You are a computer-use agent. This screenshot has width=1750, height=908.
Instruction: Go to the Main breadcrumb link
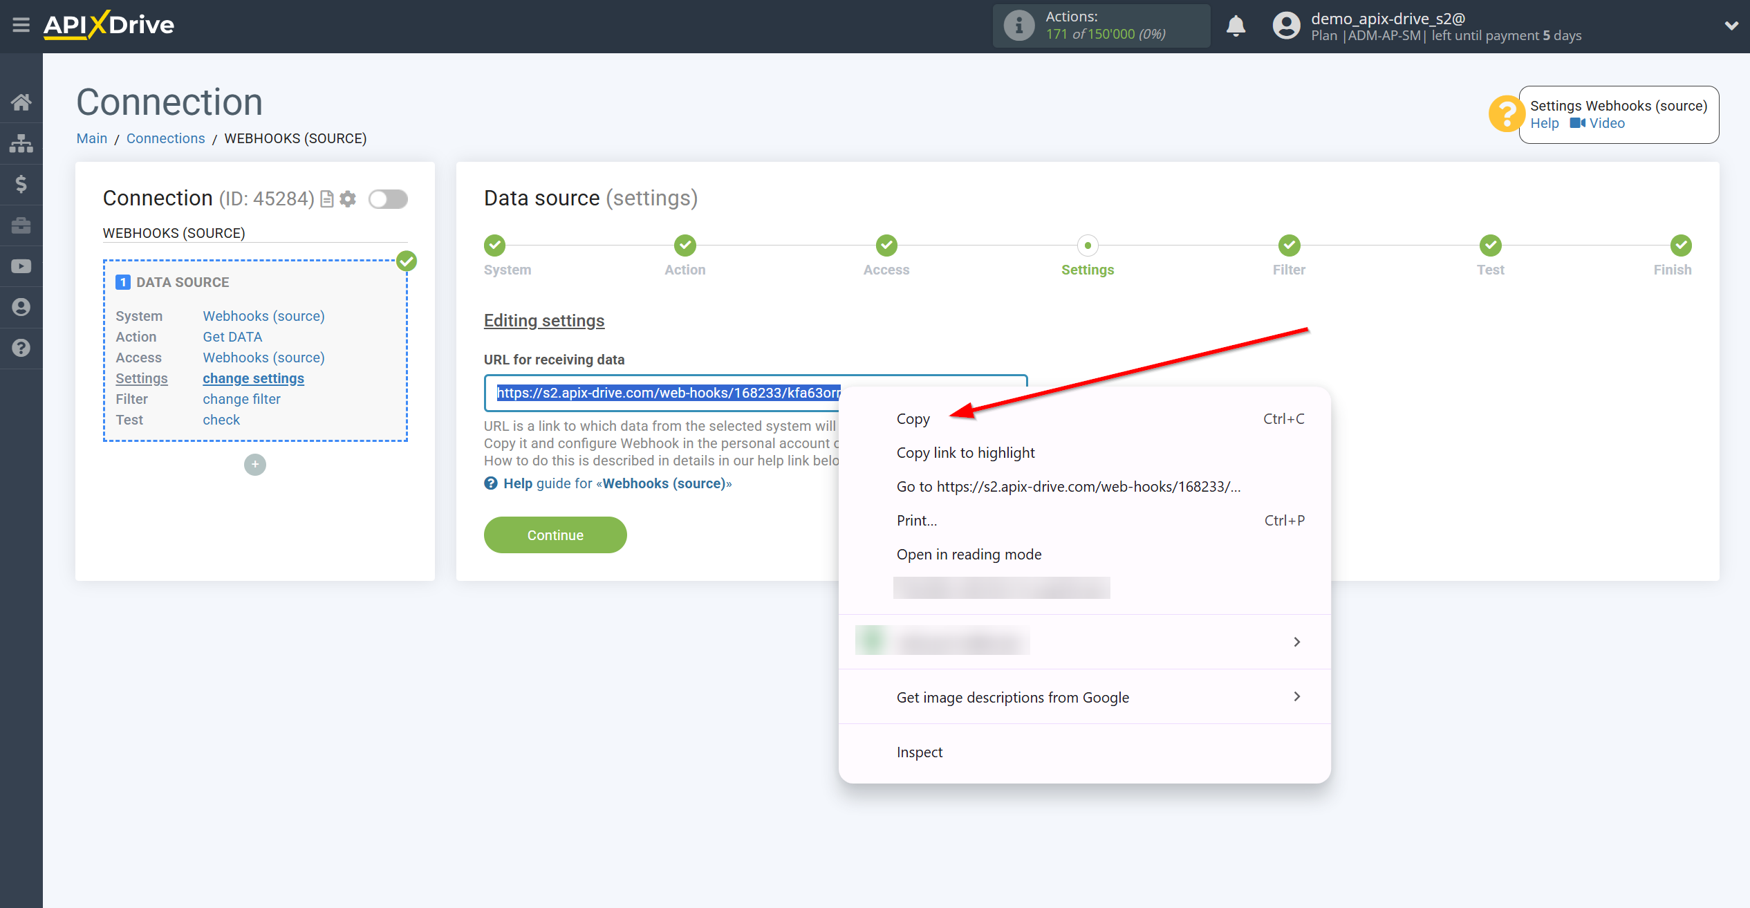tap(92, 138)
